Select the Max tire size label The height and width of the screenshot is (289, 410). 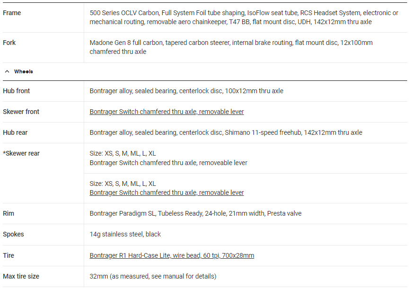pyautogui.click(x=21, y=276)
